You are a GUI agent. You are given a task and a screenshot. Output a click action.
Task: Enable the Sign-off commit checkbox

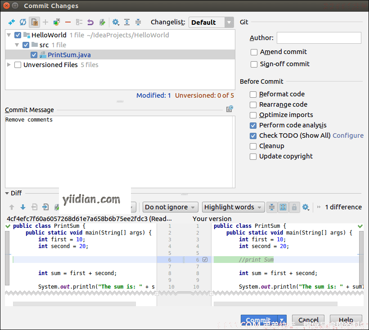coord(254,64)
